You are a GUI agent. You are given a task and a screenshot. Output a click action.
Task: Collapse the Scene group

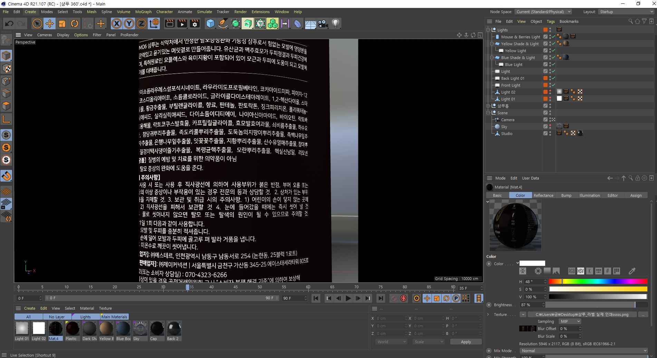[x=489, y=113]
